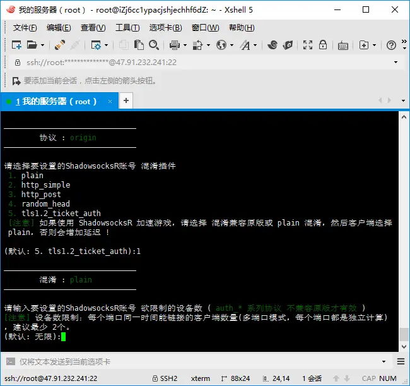Click the tab list dropdown arrow

[403, 100]
